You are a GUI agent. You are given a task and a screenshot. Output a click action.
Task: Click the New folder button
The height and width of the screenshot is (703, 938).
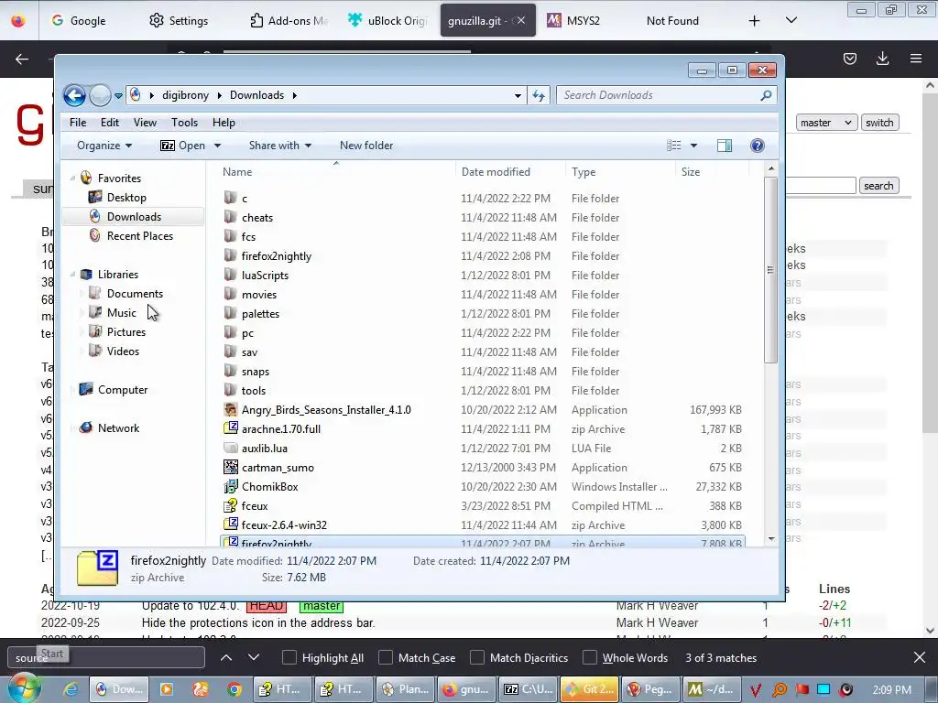366,146
